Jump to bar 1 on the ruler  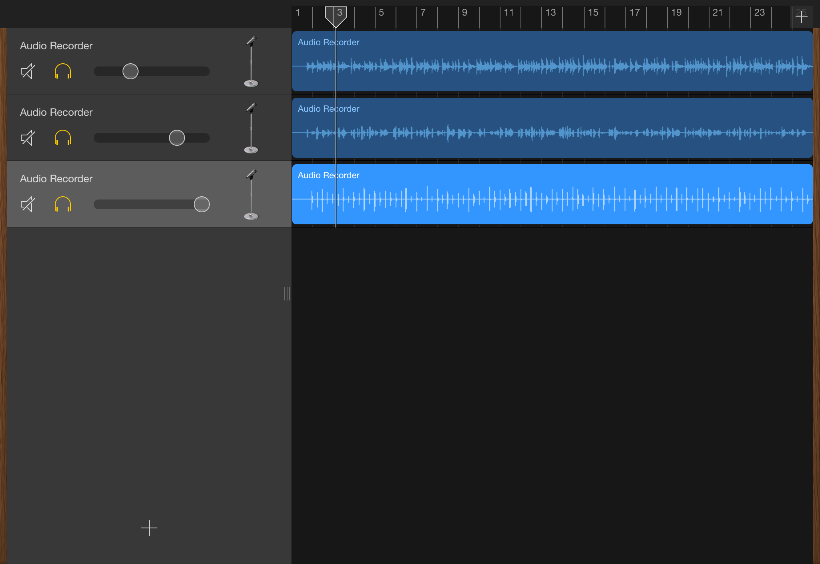298,12
